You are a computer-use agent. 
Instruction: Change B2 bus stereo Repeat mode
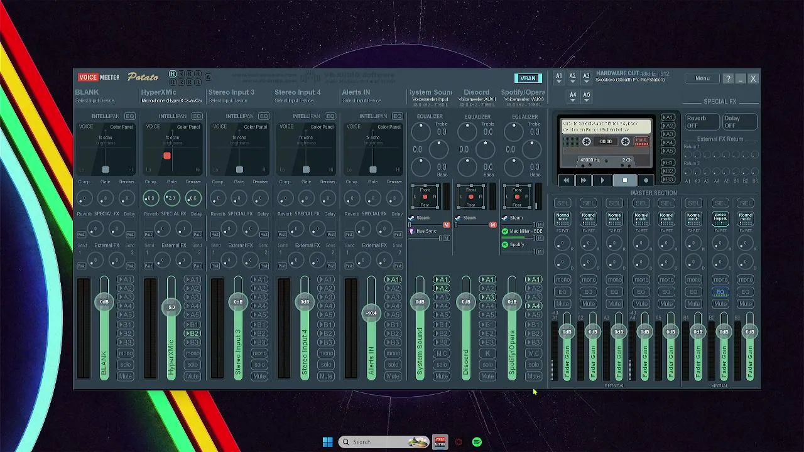(720, 218)
